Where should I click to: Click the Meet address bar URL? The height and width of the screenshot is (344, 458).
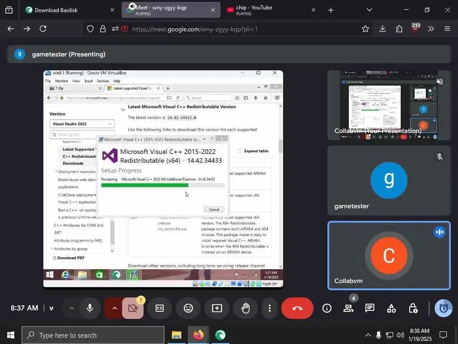click(195, 29)
